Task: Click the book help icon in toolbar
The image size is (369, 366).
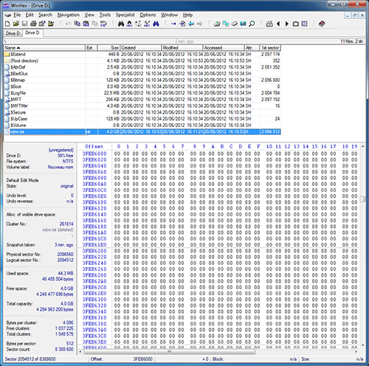Action: tap(322, 24)
